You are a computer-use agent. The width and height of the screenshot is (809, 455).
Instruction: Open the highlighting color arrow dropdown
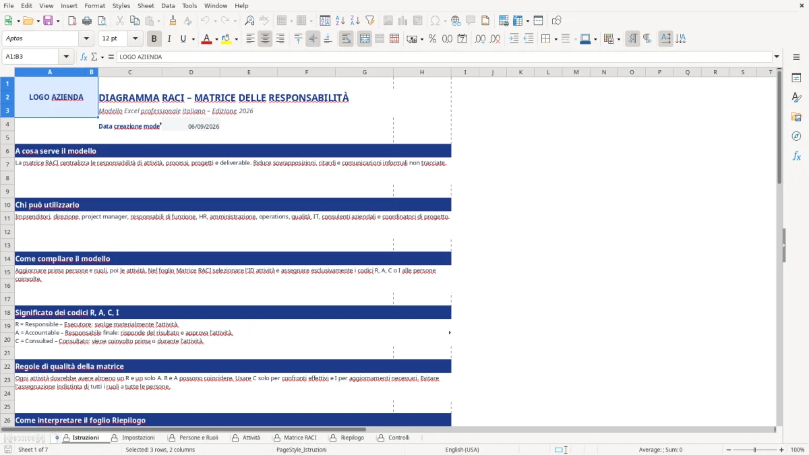click(x=236, y=39)
